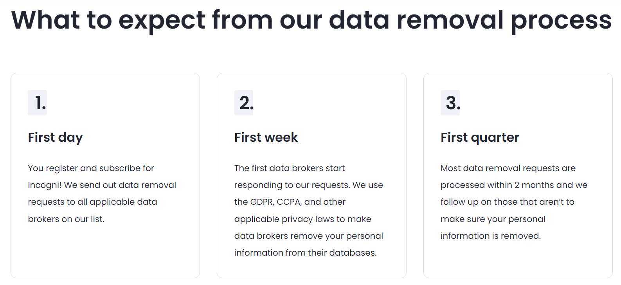Click the First week heading
The height and width of the screenshot is (285, 621).
click(x=266, y=137)
